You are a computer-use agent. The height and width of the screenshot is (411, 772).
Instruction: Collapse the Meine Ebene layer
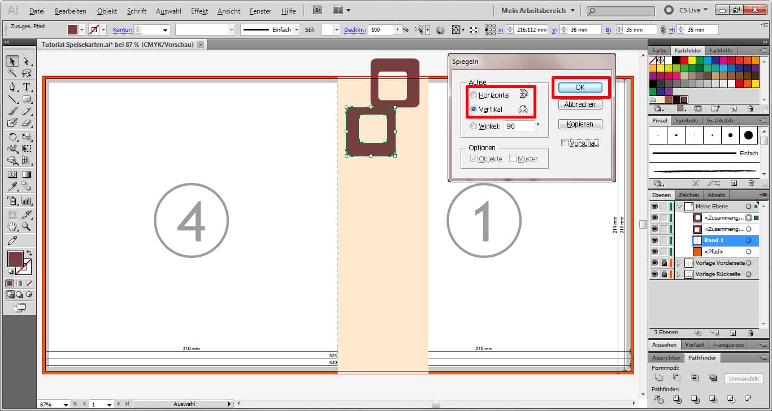point(679,207)
